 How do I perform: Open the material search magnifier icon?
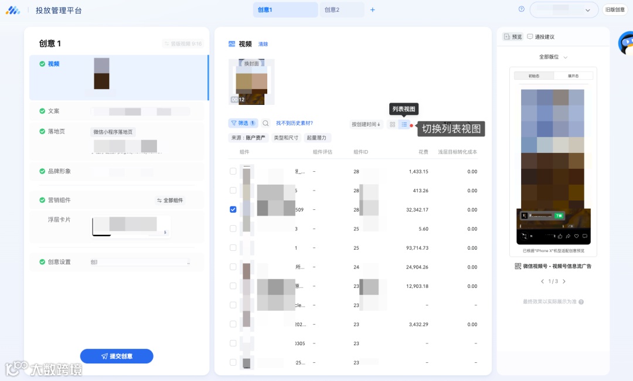click(266, 123)
